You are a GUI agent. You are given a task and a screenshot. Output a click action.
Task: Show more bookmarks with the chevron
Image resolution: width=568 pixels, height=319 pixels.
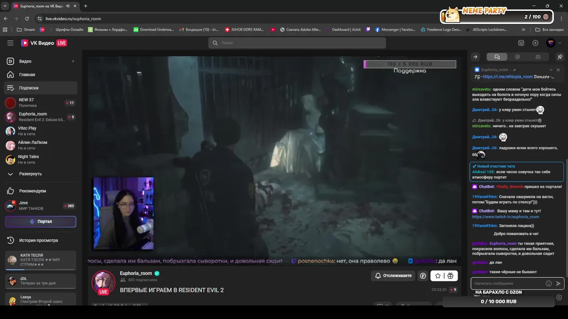point(524,30)
